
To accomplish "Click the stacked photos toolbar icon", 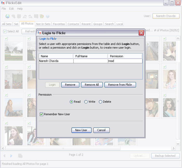I will [x=42, y=16].
